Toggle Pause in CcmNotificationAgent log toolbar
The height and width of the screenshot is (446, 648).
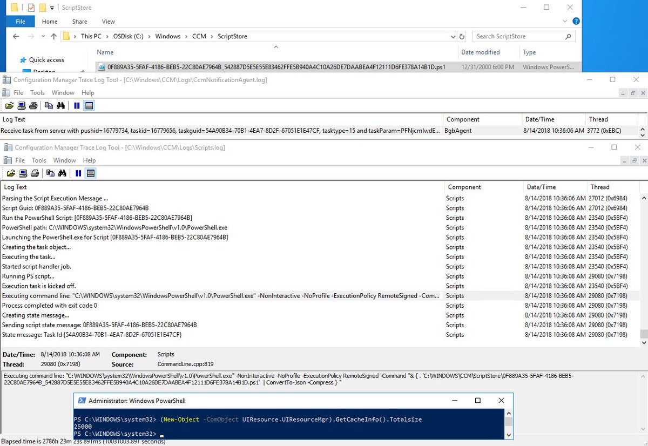[77, 106]
